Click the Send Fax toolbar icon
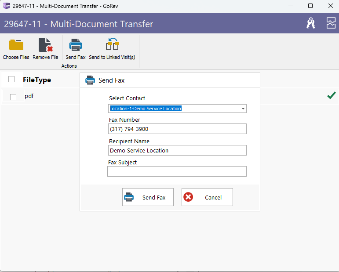The width and height of the screenshot is (339, 272). coord(76,45)
